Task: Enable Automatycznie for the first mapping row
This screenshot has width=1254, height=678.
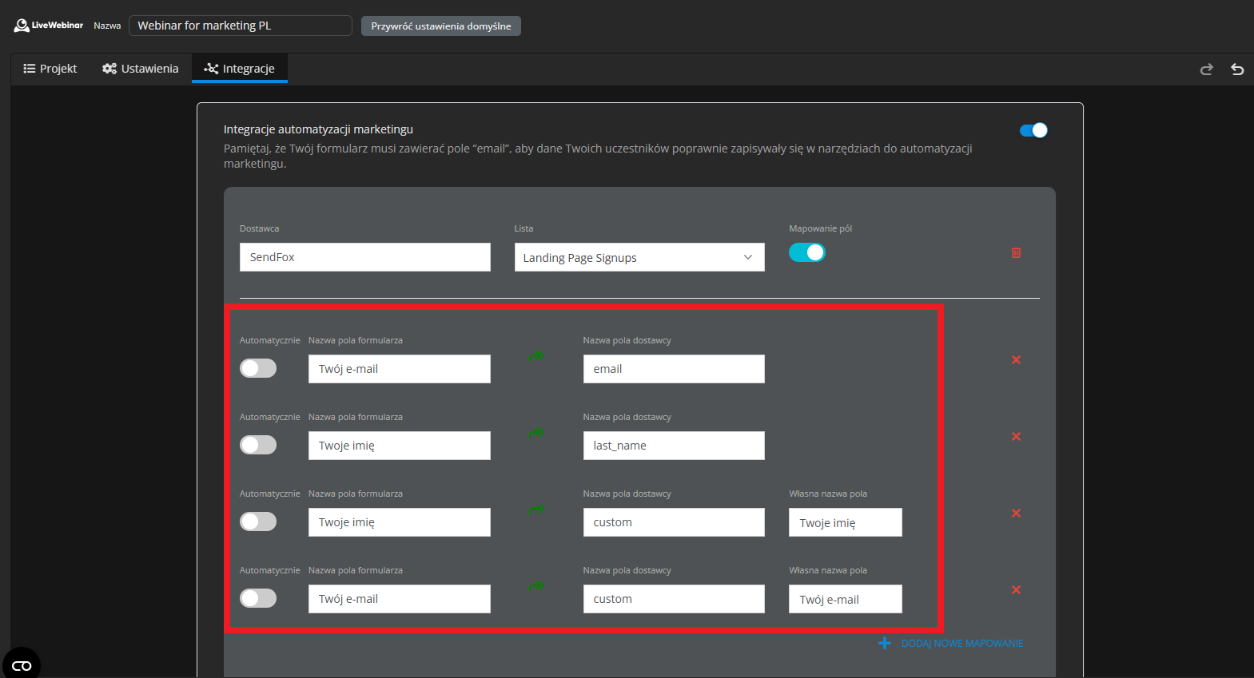Action: tap(258, 368)
